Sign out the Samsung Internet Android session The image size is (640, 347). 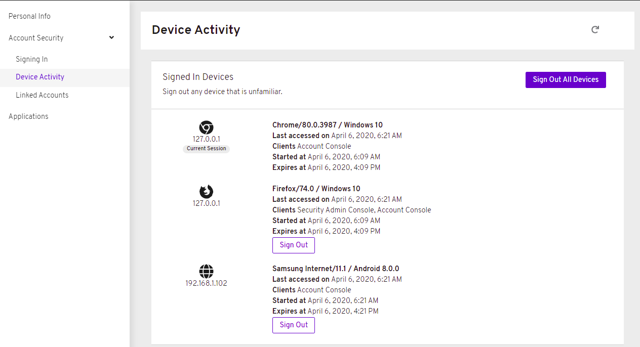coord(294,325)
